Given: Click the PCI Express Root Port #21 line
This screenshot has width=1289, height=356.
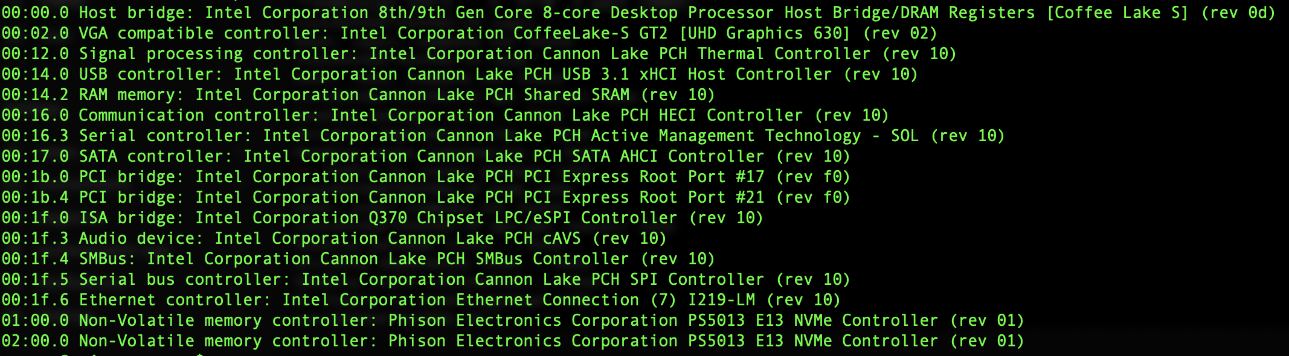Looking at the screenshot, I should (425, 197).
